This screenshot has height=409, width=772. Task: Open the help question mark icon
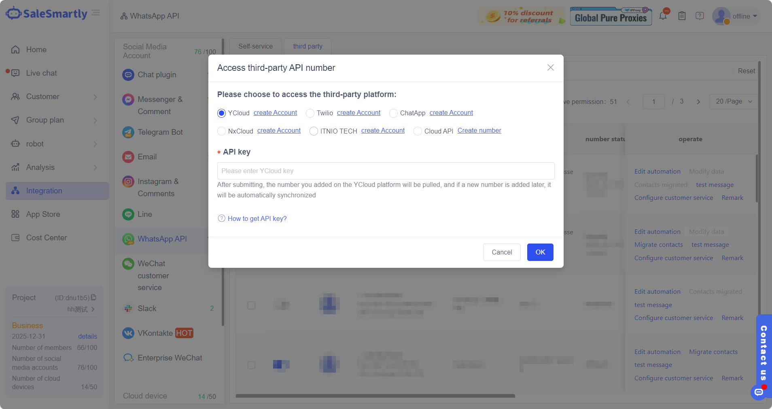(700, 16)
